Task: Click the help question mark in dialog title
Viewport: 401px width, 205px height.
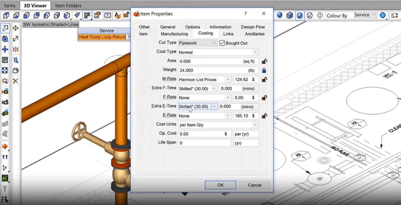Action: [x=245, y=14]
